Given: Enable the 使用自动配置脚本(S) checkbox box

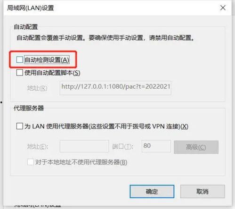Looking at the screenshot, I should coord(20,73).
